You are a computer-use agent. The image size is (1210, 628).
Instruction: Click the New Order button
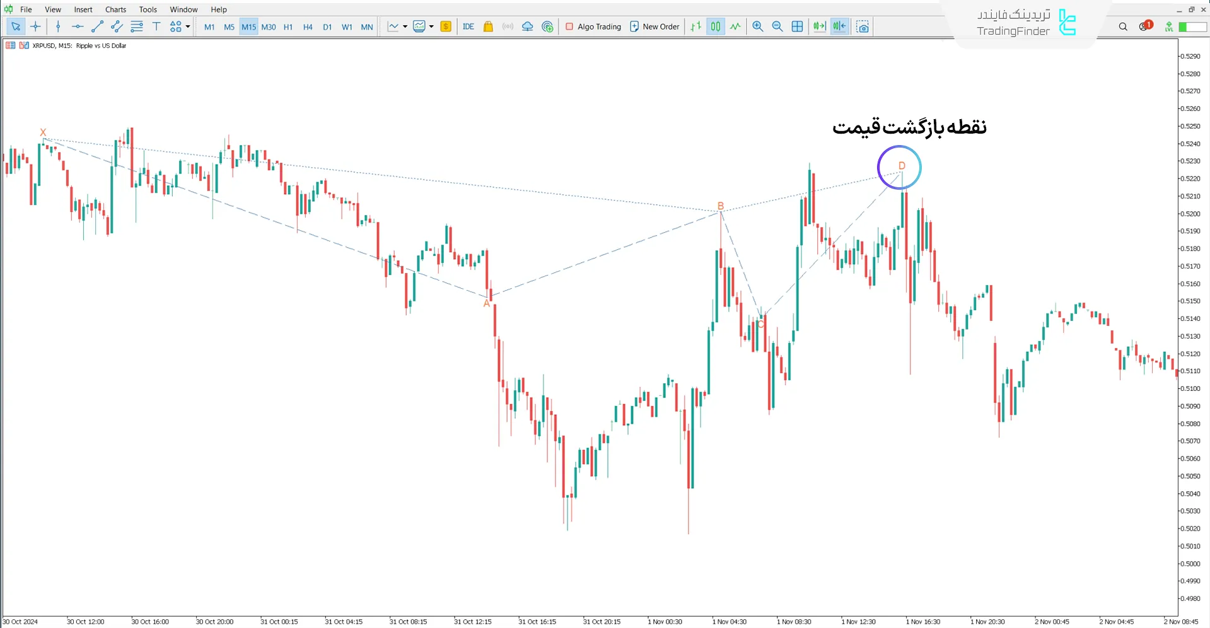(x=654, y=26)
